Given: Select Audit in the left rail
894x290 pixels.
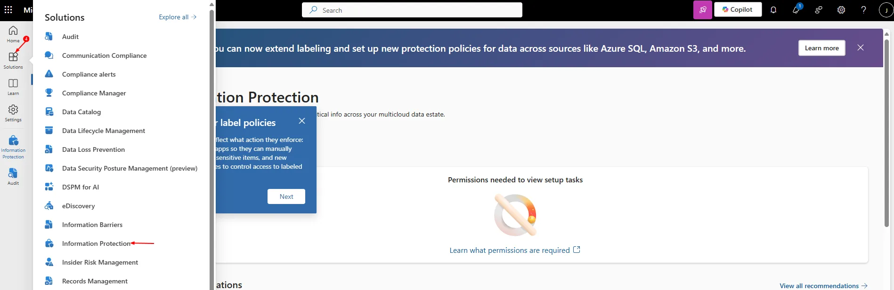Looking at the screenshot, I should (13, 177).
